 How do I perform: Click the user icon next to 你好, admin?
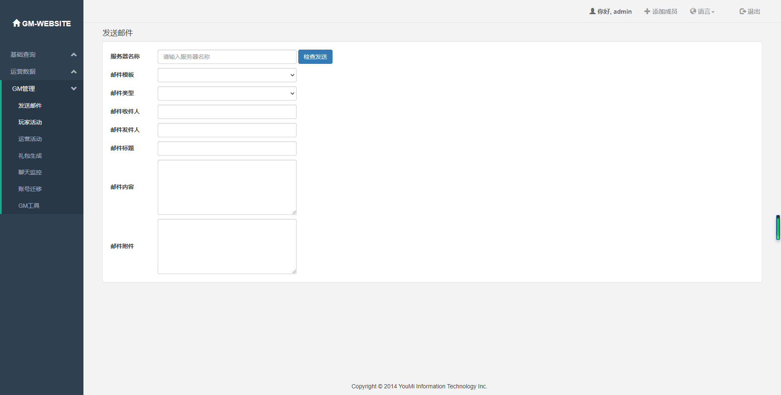point(592,11)
